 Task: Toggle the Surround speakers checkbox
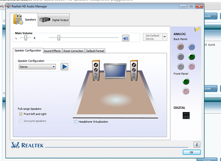click(x=21, y=121)
